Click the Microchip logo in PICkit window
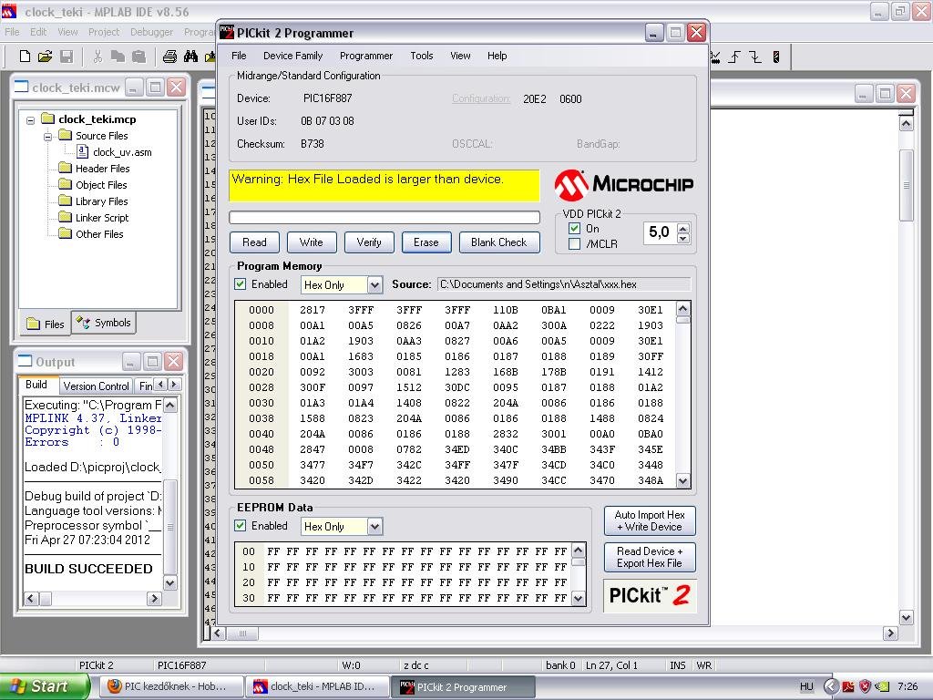933x700 pixels. click(623, 184)
